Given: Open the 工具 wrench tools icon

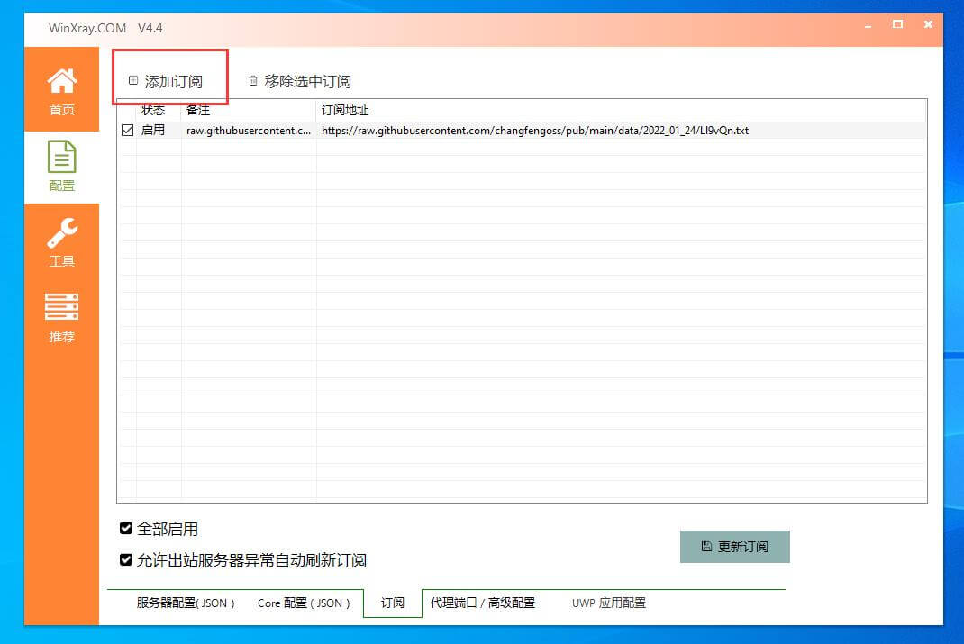Looking at the screenshot, I should tap(61, 242).
